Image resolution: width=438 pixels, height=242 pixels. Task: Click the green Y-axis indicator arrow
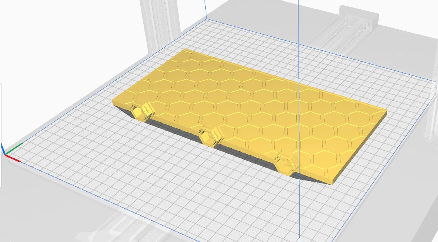click(15, 148)
